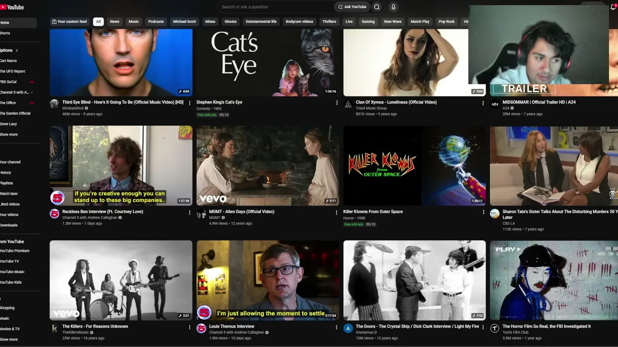Open the Your custom feed button

[70, 22]
